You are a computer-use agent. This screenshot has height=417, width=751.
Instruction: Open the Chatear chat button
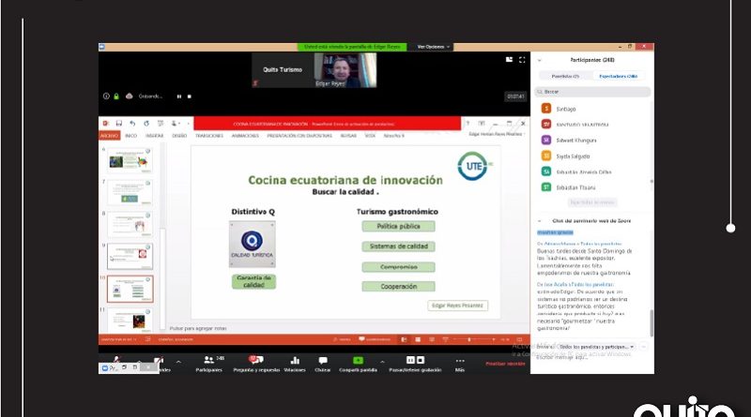(323, 364)
